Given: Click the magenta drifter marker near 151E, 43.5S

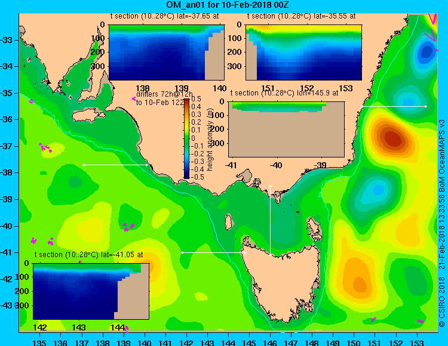Looking at the screenshot, I should coord(374,319).
